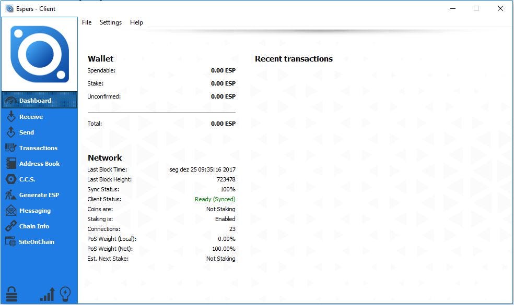Click the Recent transactions heading
The height and width of the screenshot is (305, 514).
[x=294, y=59]
